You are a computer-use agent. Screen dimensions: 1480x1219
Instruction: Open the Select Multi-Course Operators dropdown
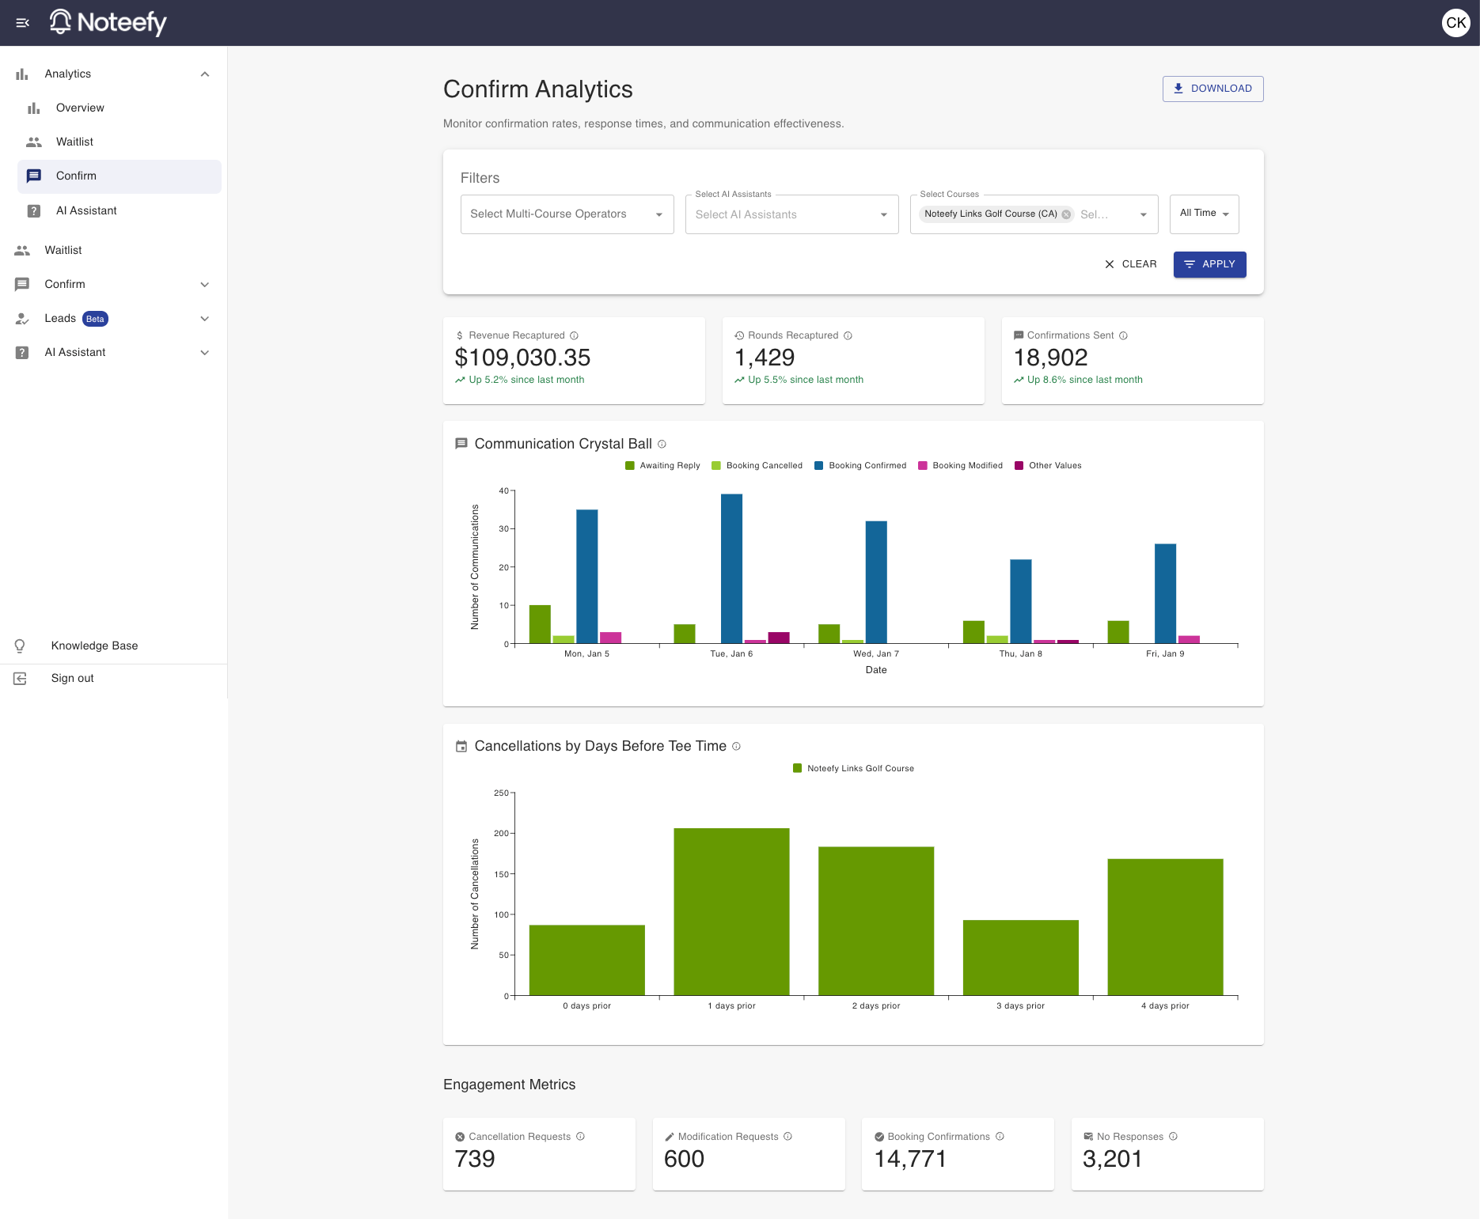coord(567,214)
